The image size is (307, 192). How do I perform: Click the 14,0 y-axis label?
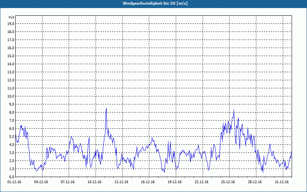(x=11, y=64)
